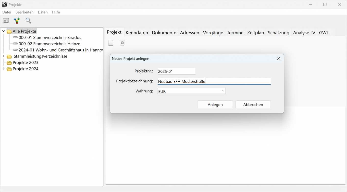Select the Stammleistungsverzeichnisse tree label
The width and height of the screenshot is (347, 192).
(41, 56)
